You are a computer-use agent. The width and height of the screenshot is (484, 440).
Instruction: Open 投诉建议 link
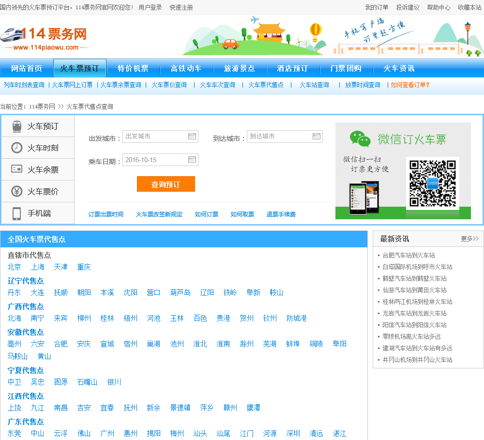point(408,7)
